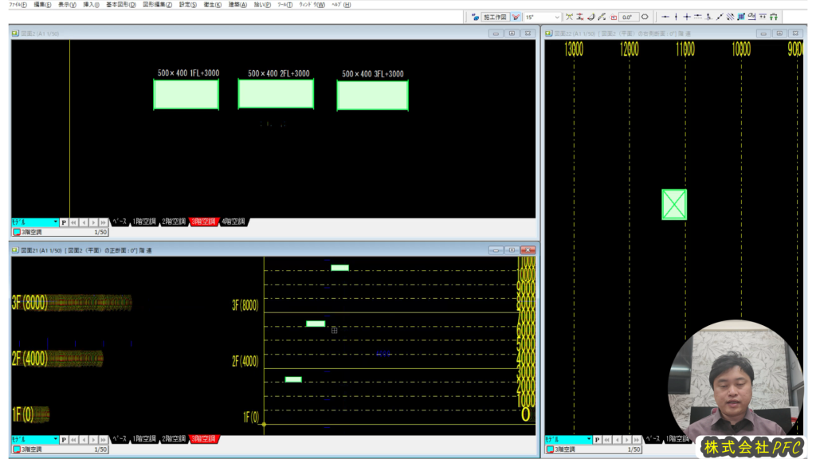Click the 0.0° rotation angle field

[x=627, y=17]
